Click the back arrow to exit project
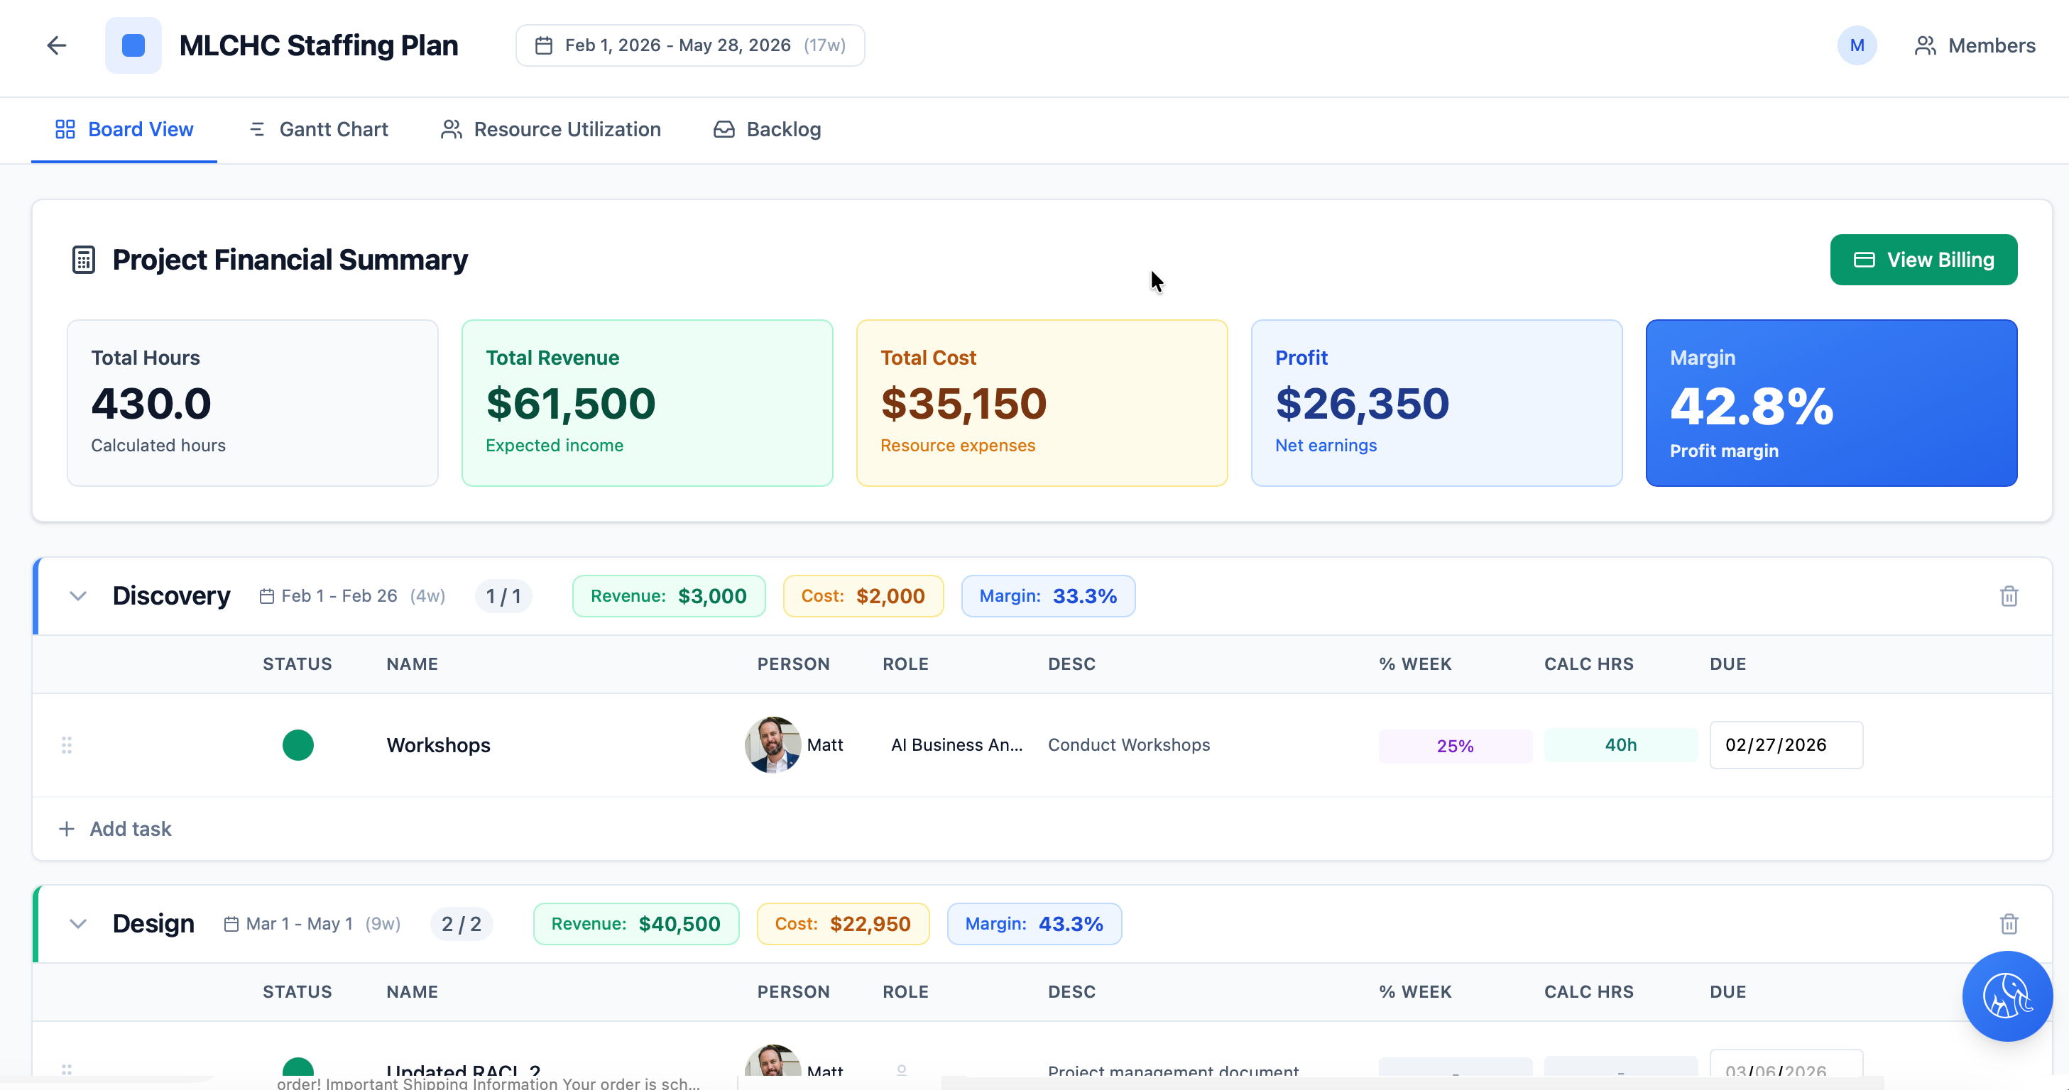 point(56,45)
